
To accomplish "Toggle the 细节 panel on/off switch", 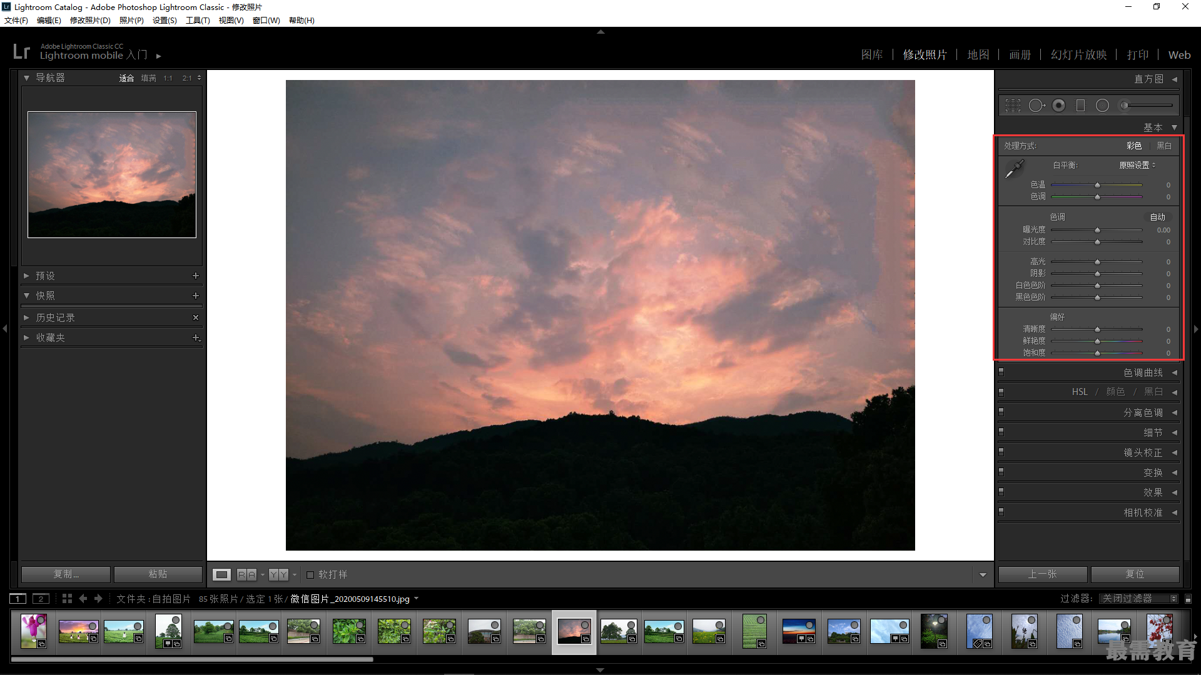I will point(1001,432).
